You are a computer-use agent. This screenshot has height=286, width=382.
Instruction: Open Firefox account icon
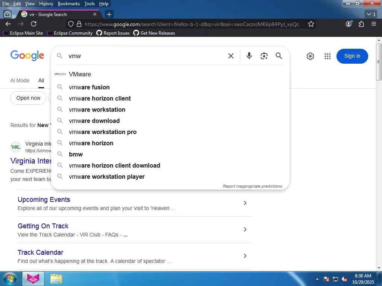(349, 24)
